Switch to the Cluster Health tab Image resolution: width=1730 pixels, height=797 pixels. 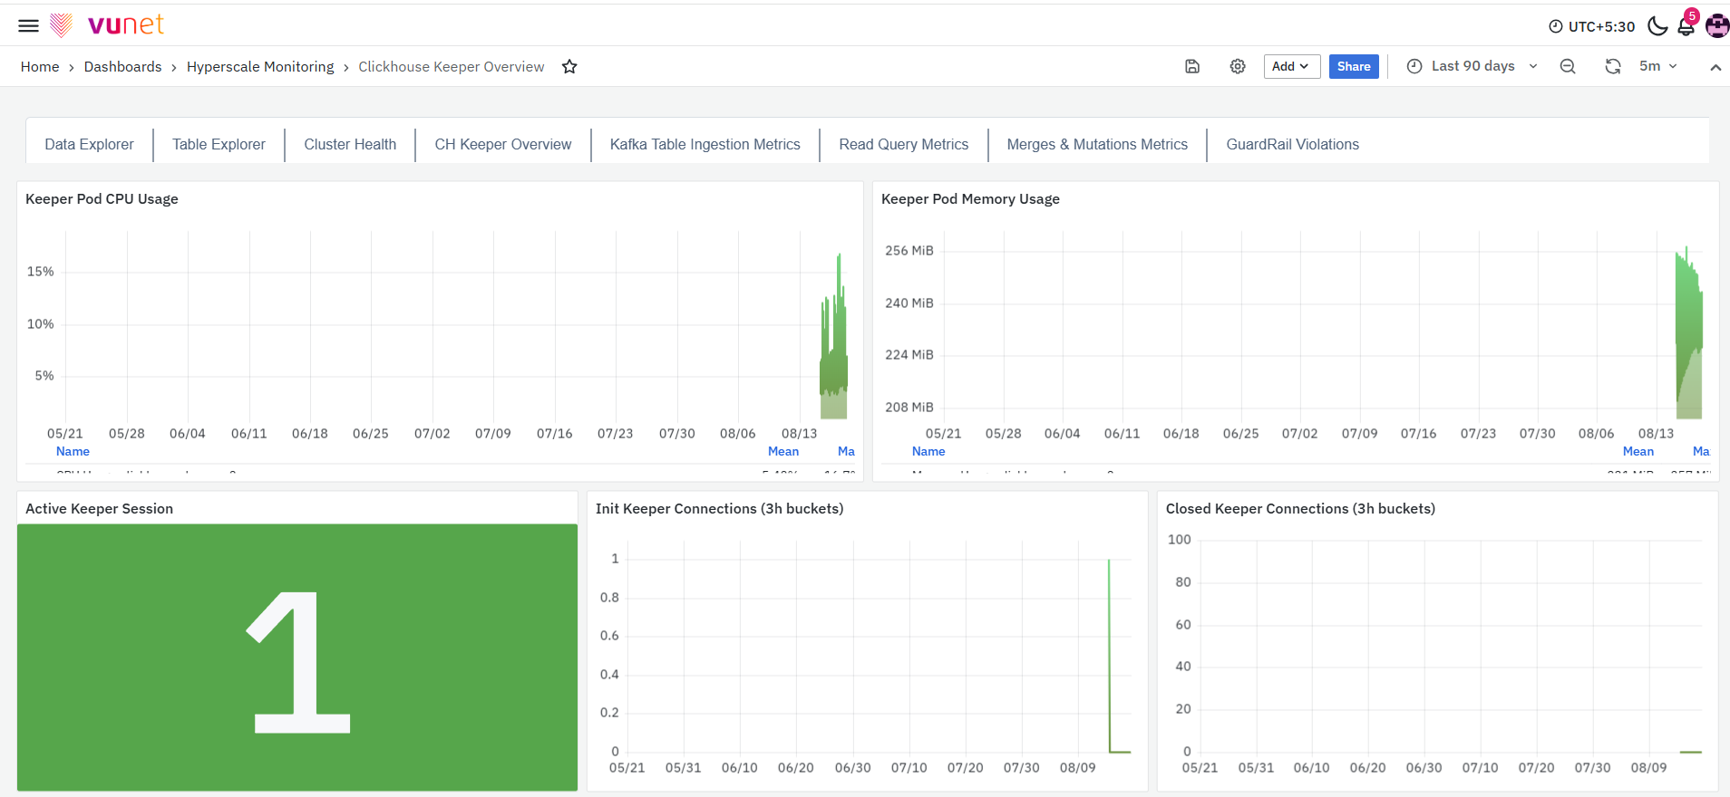pyautogui.click(x=350, y=144)
